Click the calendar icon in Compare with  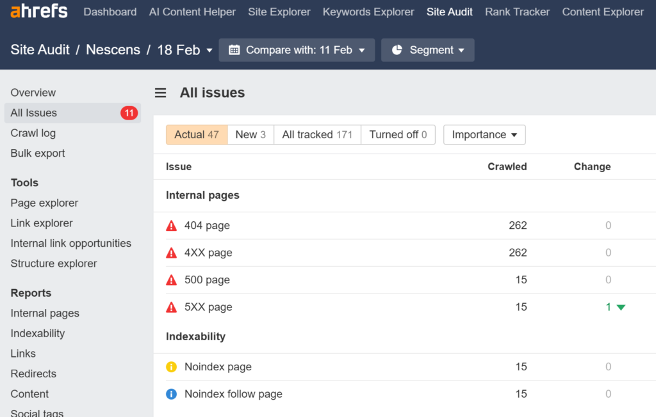click(234, 50)
